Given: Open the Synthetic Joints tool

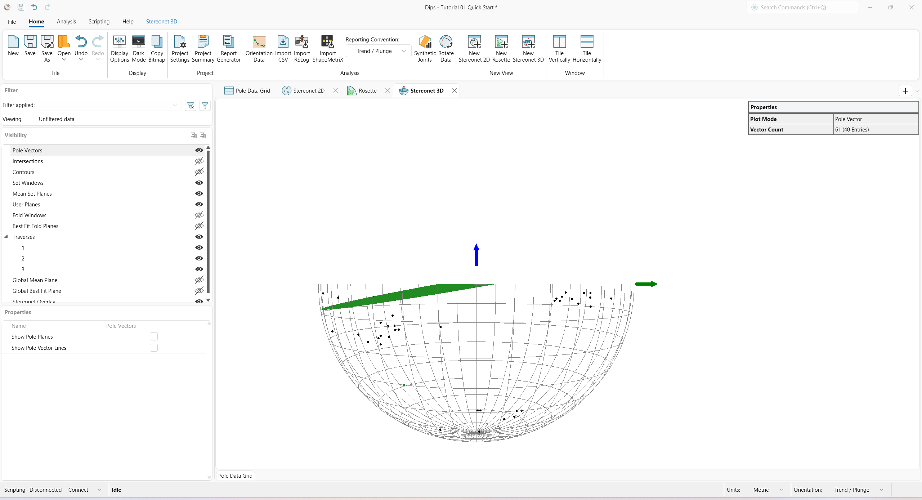Looking at the screenshot, I should [x=425, y=49].
